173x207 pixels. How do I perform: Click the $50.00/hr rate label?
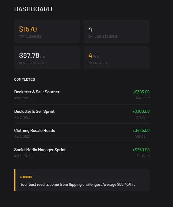[142, 136]
